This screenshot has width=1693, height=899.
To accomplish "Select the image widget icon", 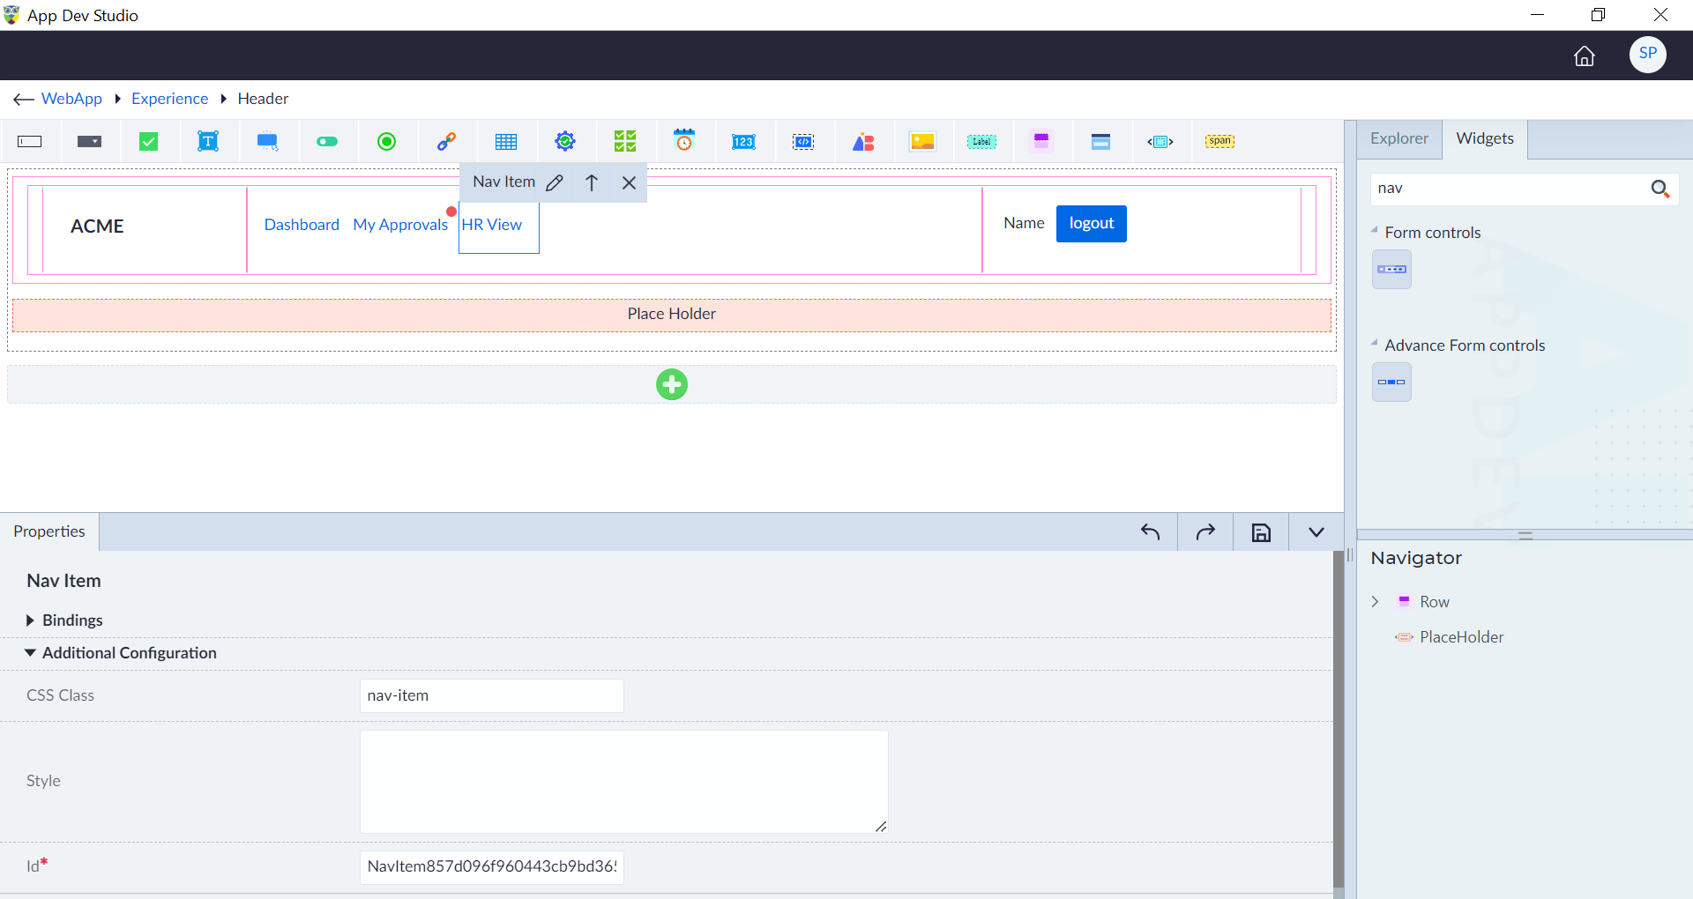I will 922,142.
